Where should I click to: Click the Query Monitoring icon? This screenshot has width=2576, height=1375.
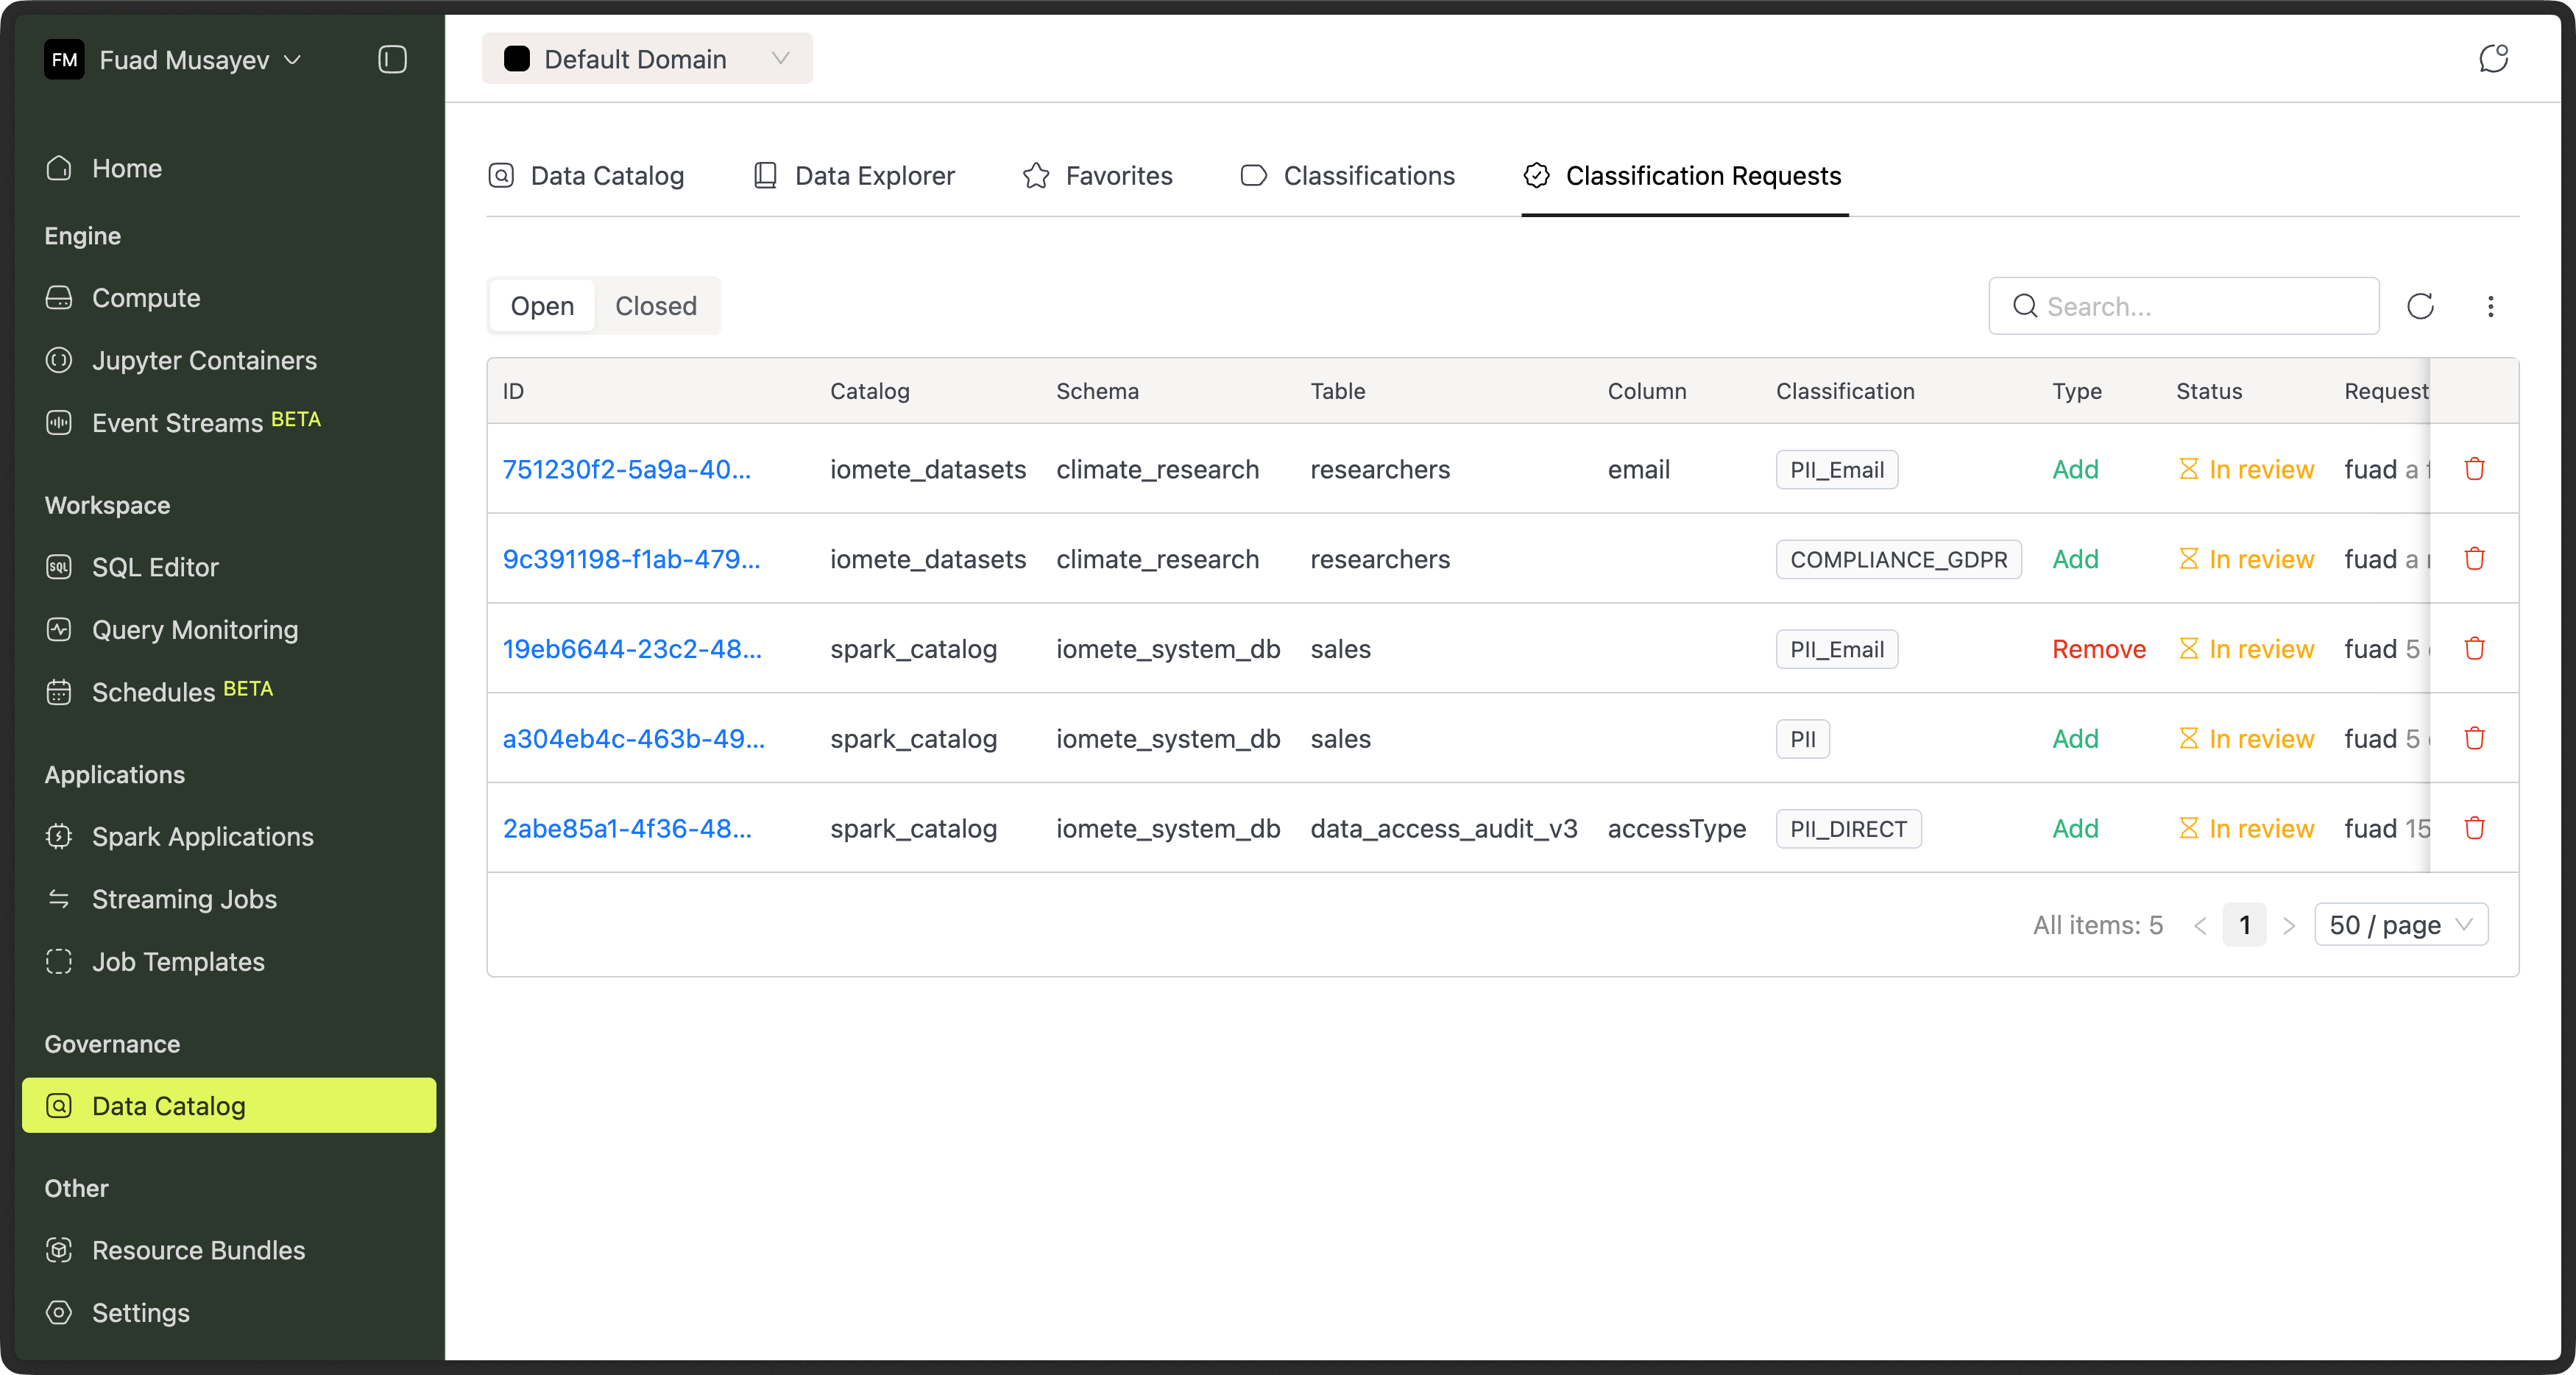tap(59, 630)
